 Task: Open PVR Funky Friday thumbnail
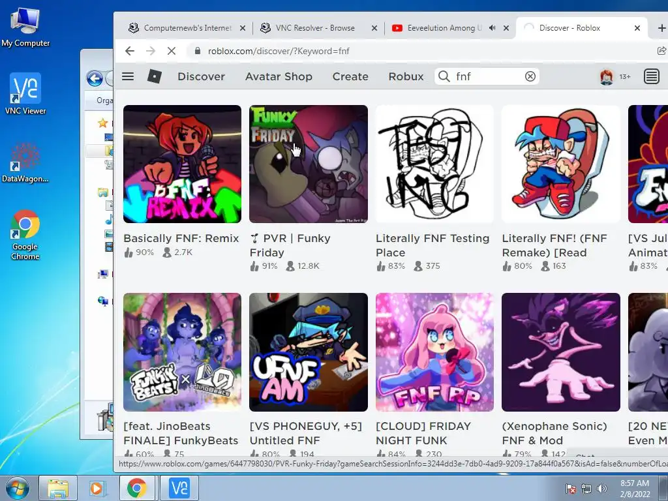(x=309, y=164)
